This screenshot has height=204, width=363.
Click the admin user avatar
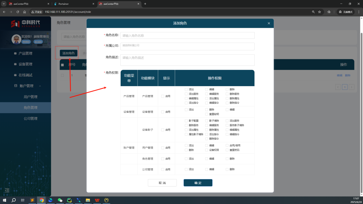pyautogui.click(x=16, y=39)
